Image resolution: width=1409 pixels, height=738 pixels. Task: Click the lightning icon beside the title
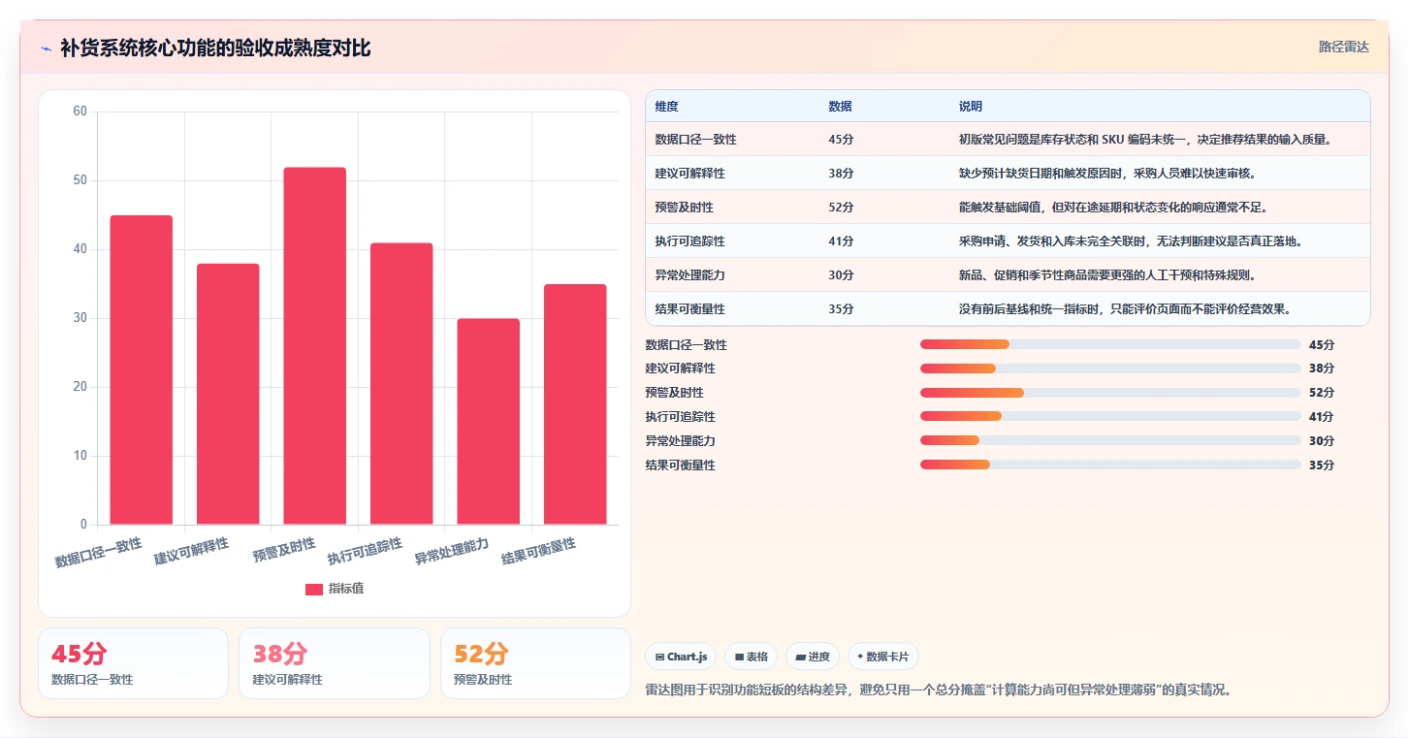[x=46, y=48]
